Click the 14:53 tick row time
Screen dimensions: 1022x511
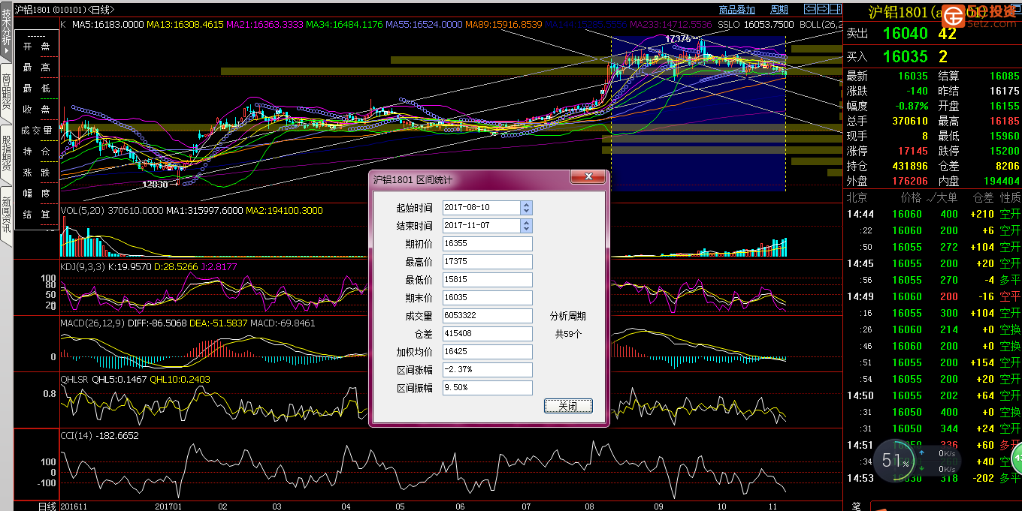click(860, 478)
